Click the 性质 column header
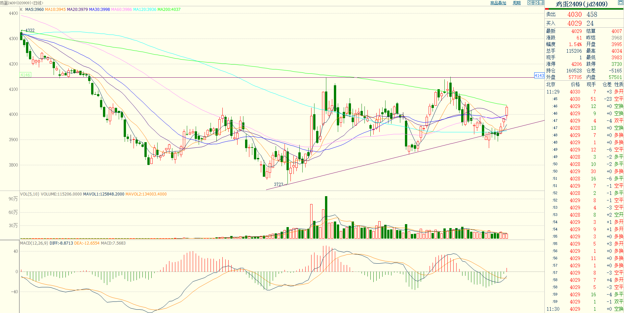The width and height of the screenshot is (624, 313). (619, 85)
